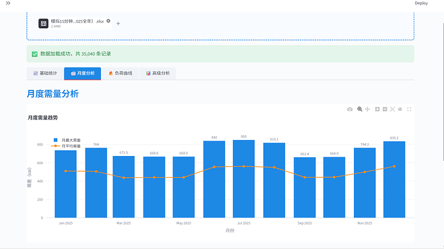Click the bar labeled 661.4
Viewport: 444px width, 249px height.
304,187
